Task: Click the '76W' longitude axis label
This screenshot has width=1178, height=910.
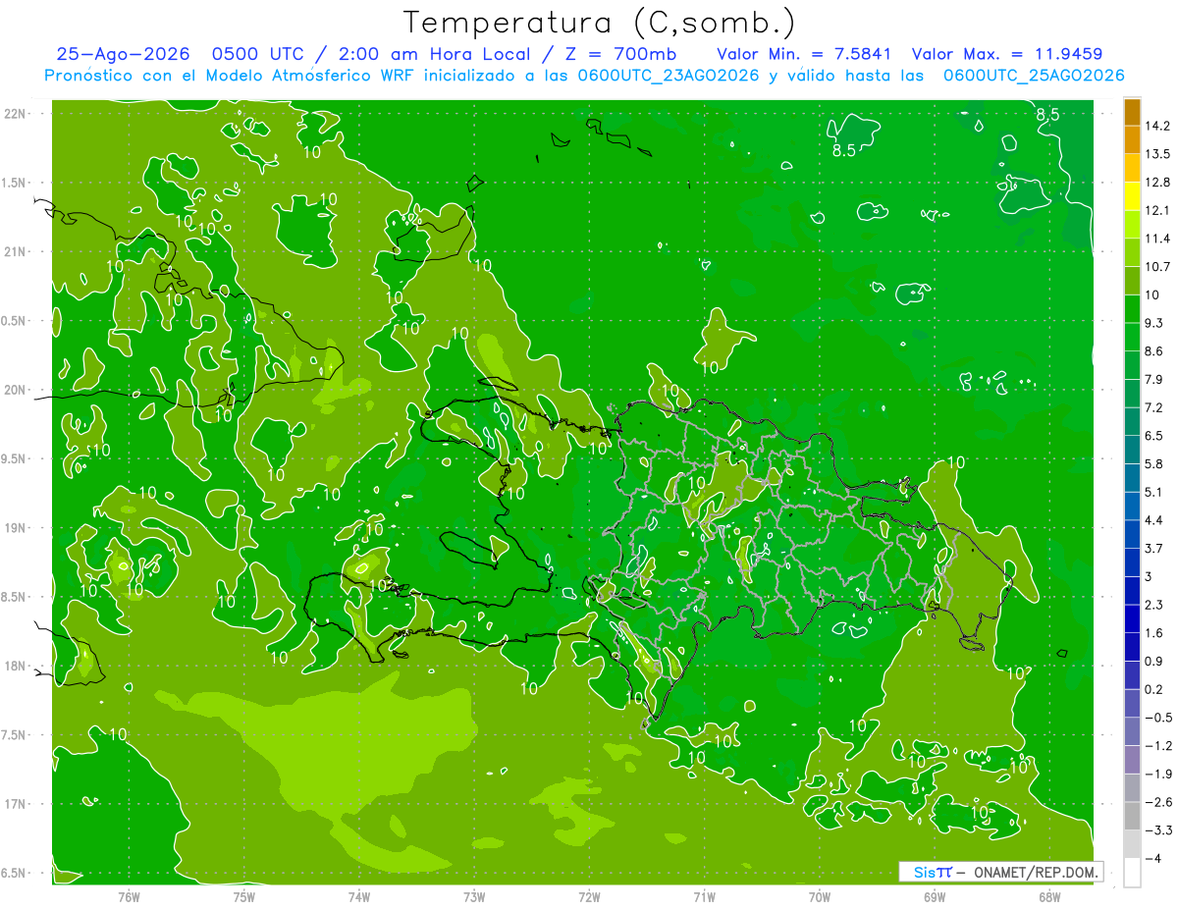Action: (129, 896)
